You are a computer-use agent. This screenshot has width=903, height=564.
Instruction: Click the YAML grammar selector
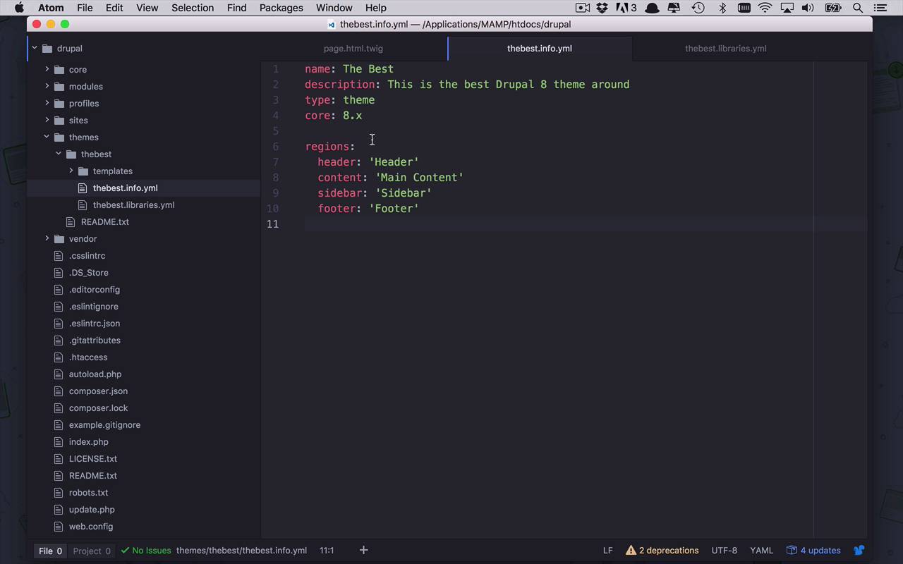[761, 551]
